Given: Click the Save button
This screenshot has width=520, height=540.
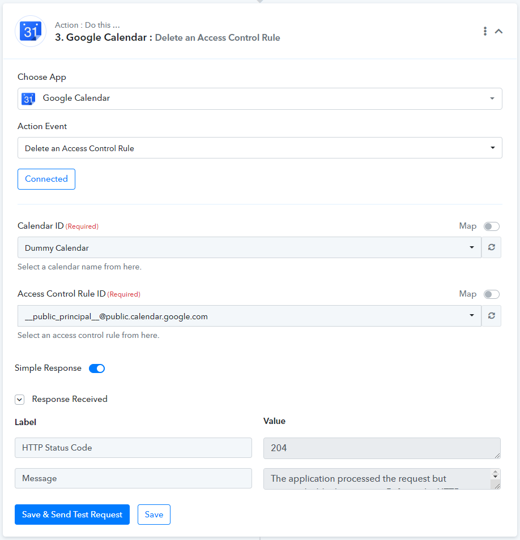Looking at the screenshot, I should (x=154, y=515).
